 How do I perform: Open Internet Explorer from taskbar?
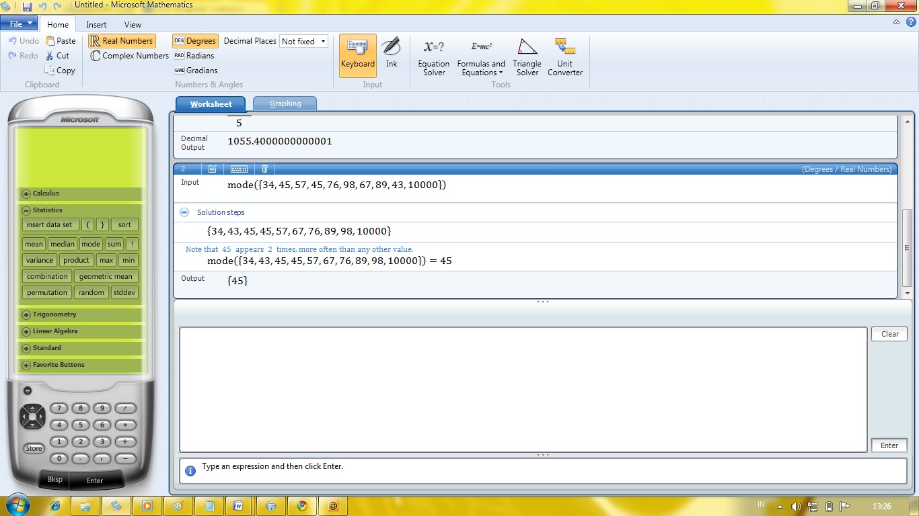click(54, 506)
